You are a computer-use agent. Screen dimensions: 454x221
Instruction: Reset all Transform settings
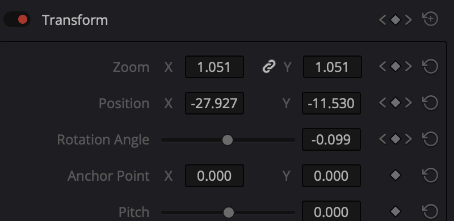click(x=430, y=19)
